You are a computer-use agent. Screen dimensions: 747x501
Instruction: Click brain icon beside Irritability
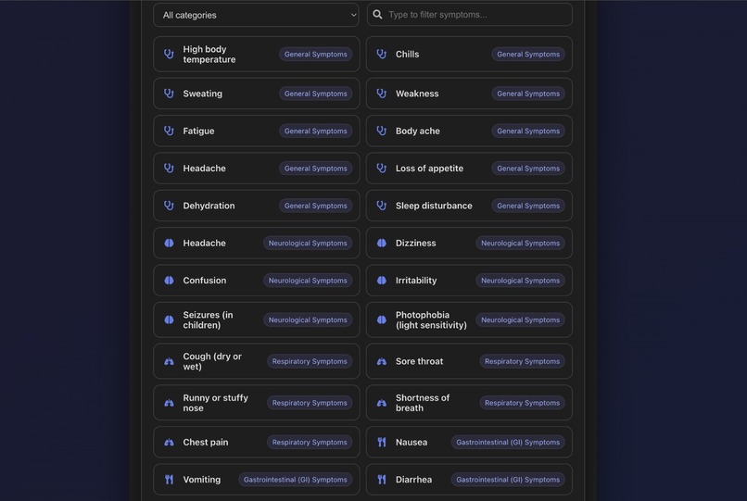(382, 280)
